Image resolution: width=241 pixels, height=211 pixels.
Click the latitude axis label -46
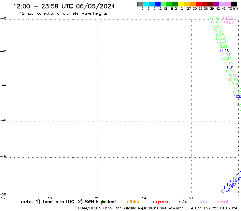(3, 120)
